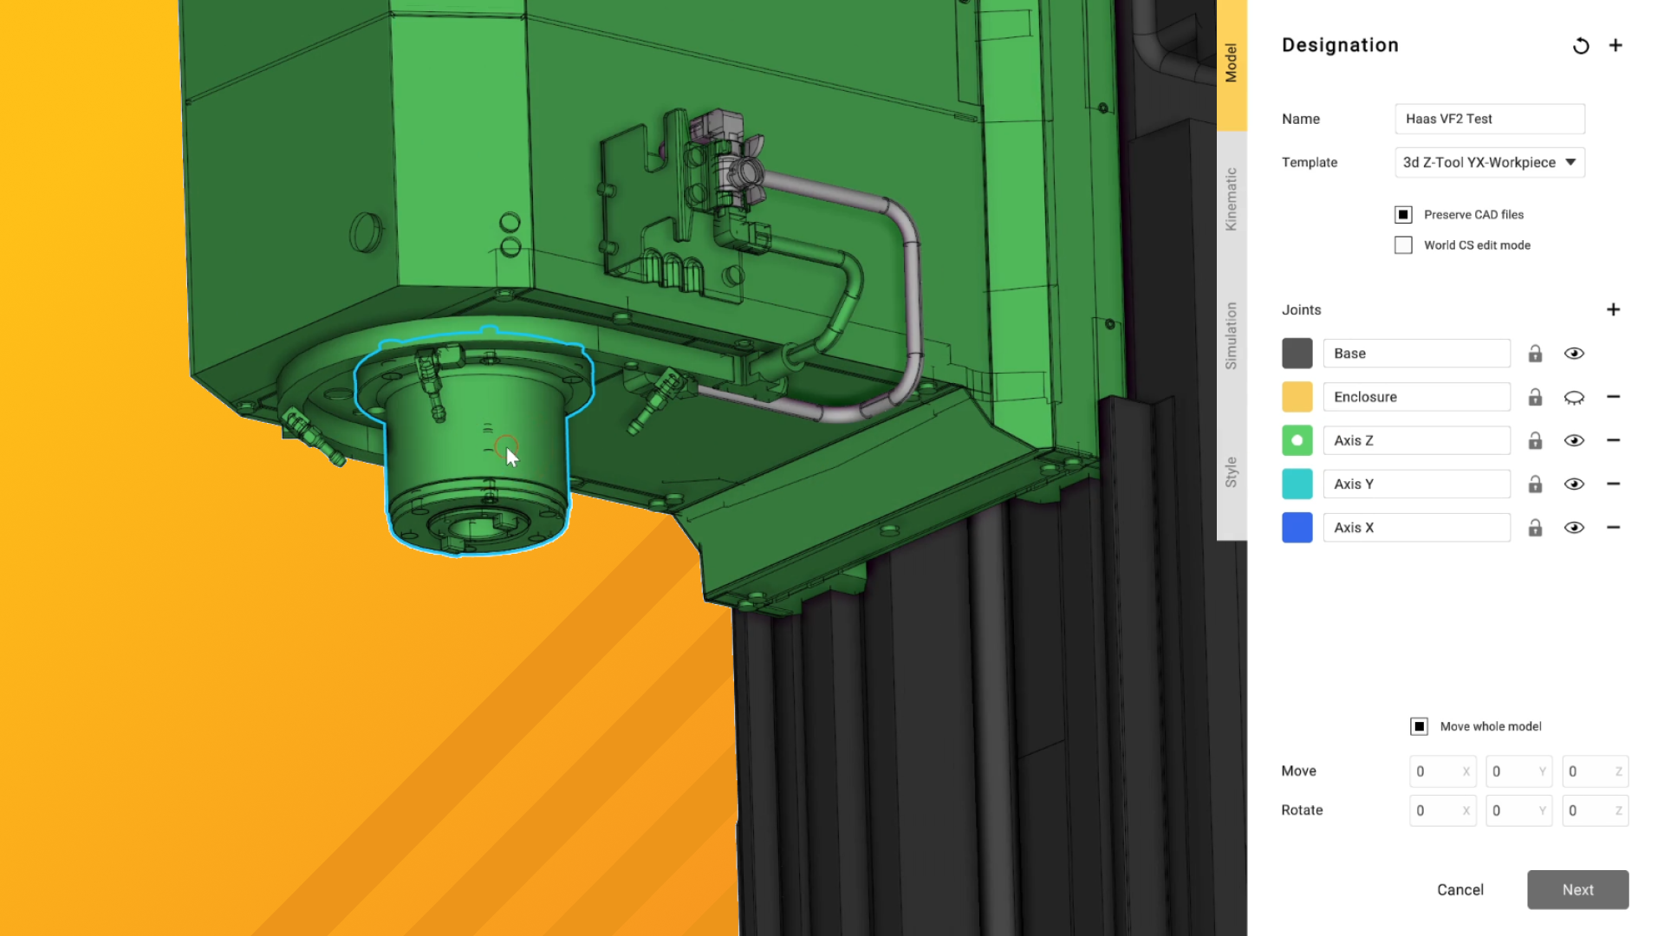Open the Template dropdown
This screenshot has height=936, width=1664.
point(1489,163)
